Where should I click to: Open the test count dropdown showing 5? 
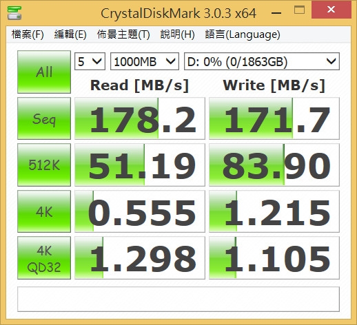[x=90, y=61]
